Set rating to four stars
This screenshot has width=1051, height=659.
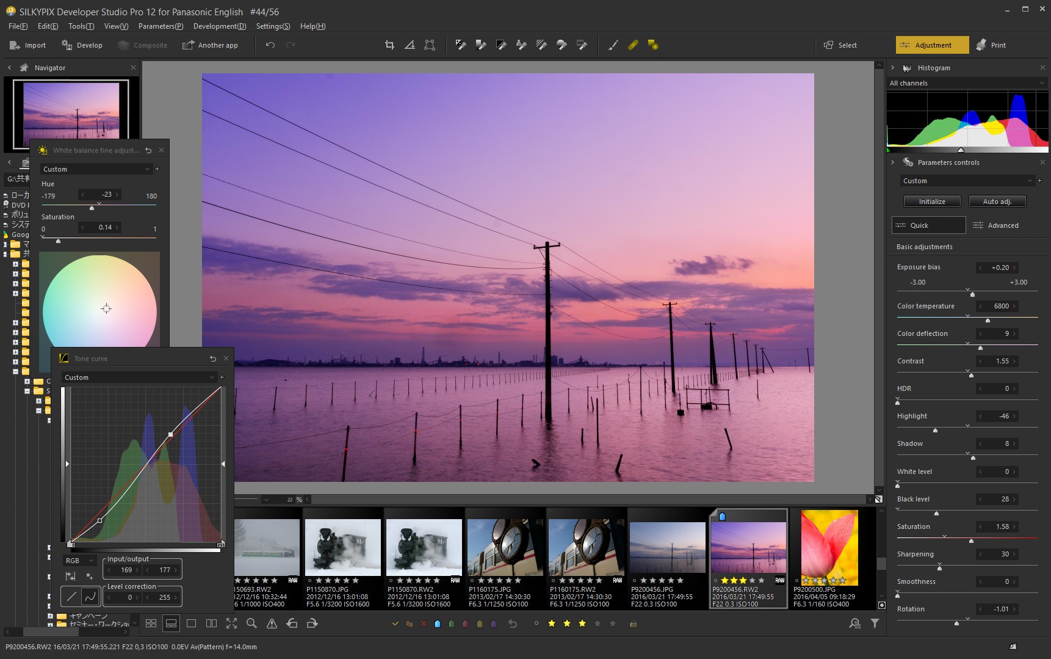[x=598, y=624]
